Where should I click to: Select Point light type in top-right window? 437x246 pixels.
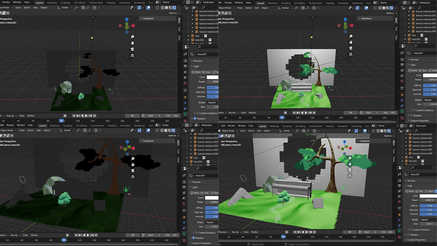[413, 70]
